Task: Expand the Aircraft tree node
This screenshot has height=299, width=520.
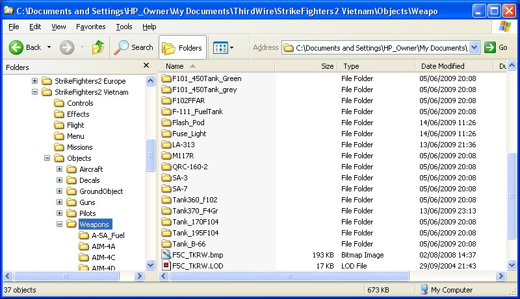Action: (59, 169)
